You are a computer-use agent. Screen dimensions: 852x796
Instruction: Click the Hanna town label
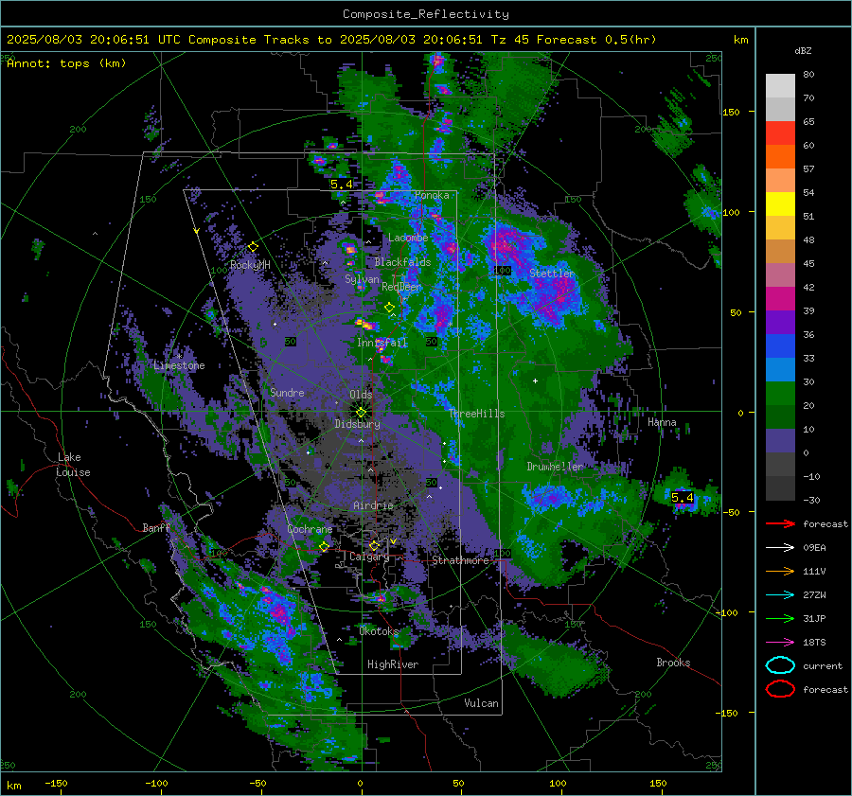pyautogui.click(x=662, y=422)
